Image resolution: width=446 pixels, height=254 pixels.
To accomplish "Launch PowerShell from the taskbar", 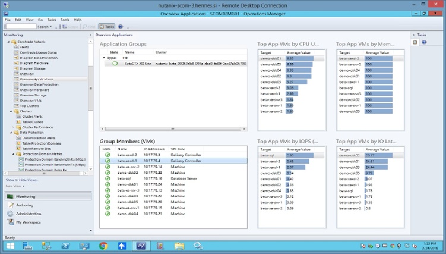I will coord(66,246).
